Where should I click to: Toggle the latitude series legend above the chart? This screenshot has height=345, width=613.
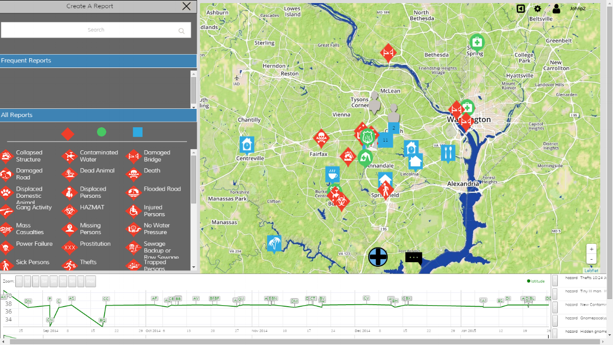(x=536, y=281)
